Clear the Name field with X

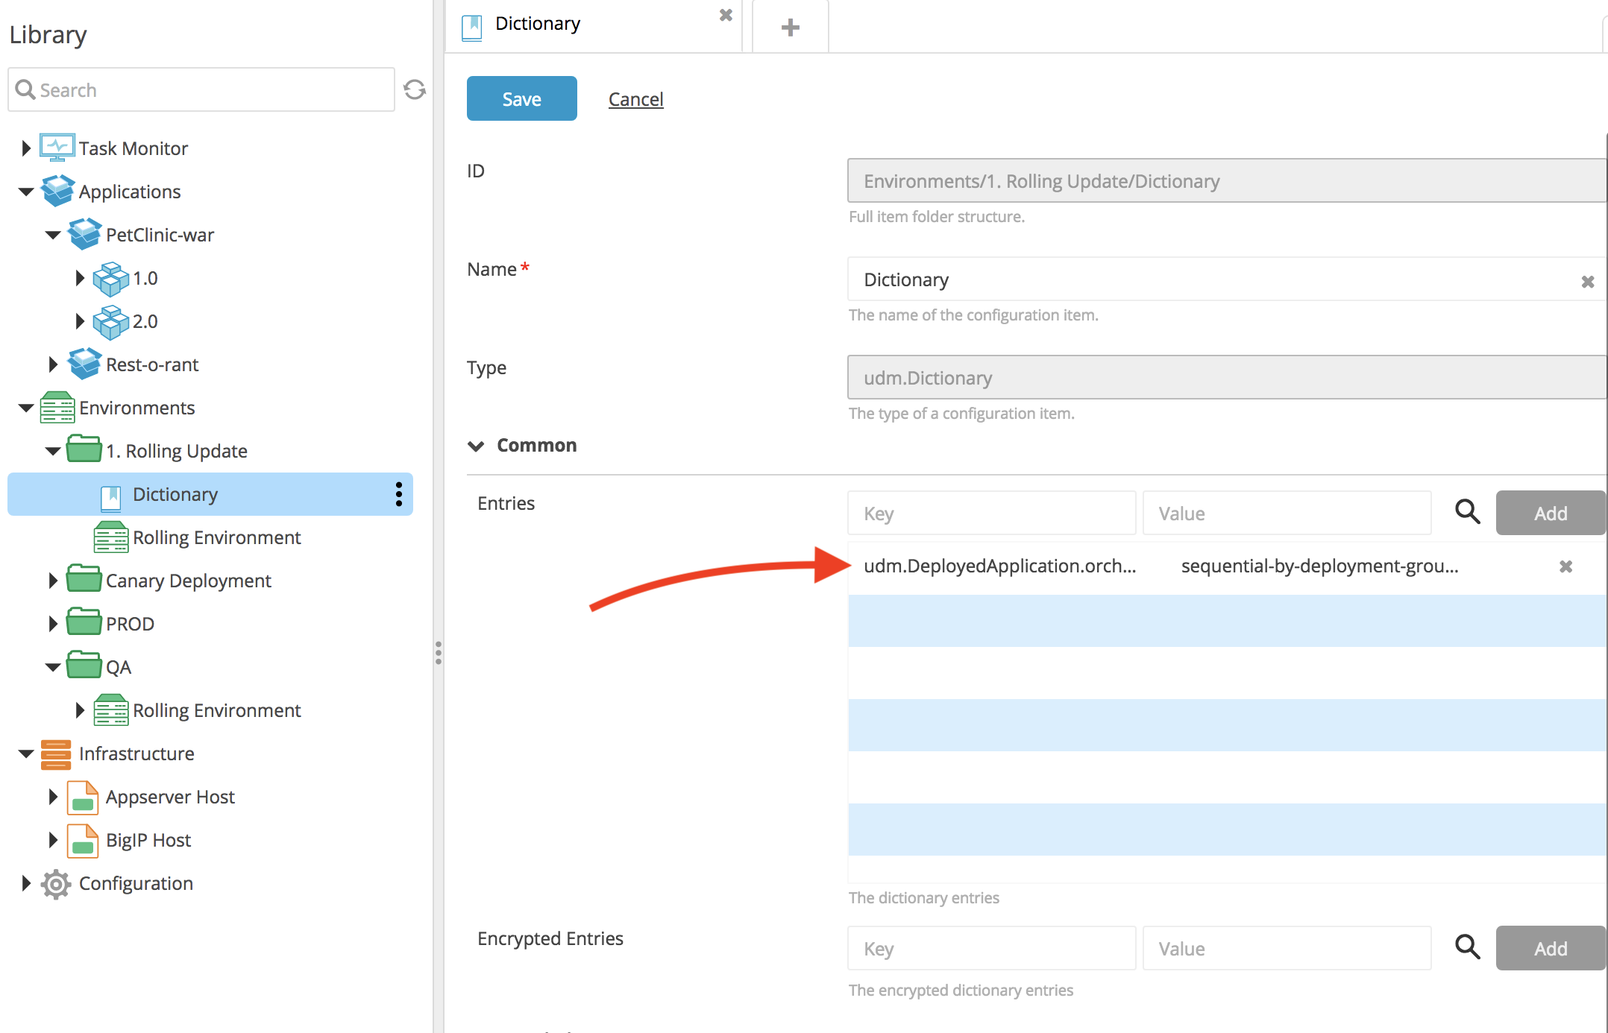pyautogui.click(x=1588, y=282)
